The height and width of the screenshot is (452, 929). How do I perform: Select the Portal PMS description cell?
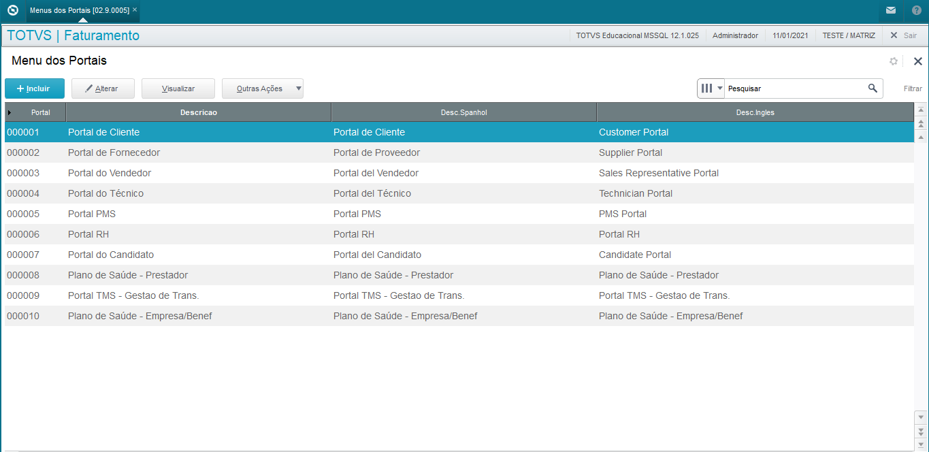92,214
